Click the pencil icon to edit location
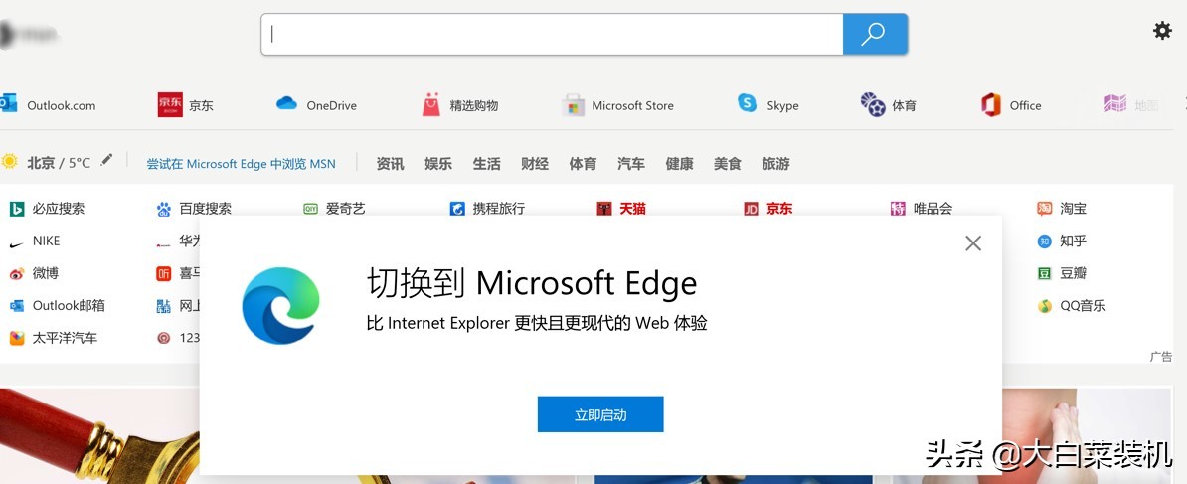Image resolution: width=1187 pixels, height=484 pixels. pos(107,161)
